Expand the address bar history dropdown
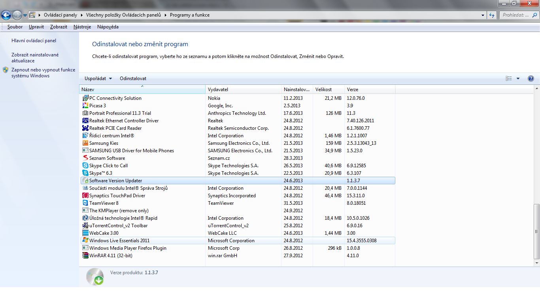 pos(483,15)
